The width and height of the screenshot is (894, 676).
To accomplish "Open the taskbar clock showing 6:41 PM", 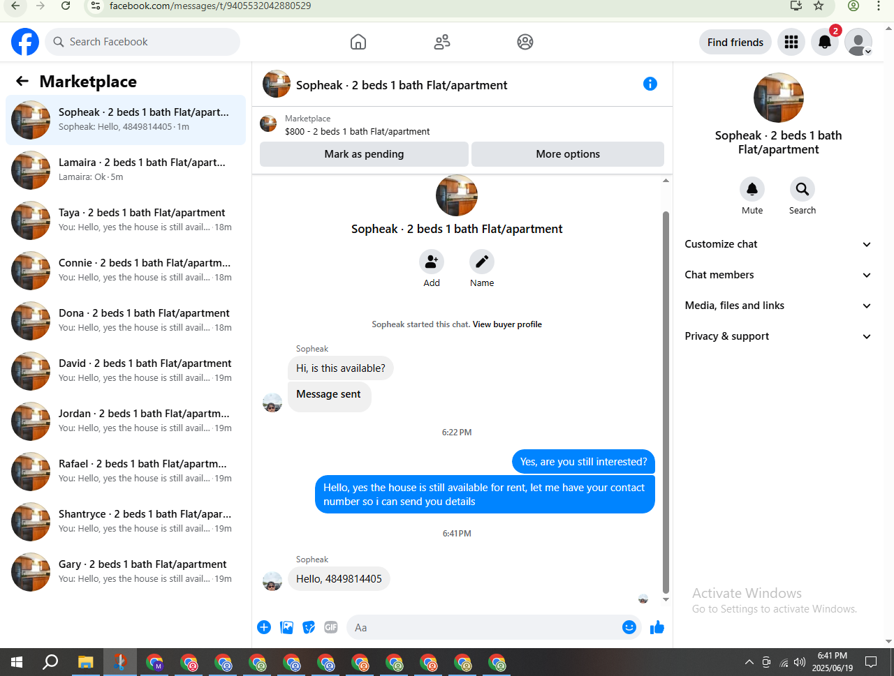I will pos(832,662).
